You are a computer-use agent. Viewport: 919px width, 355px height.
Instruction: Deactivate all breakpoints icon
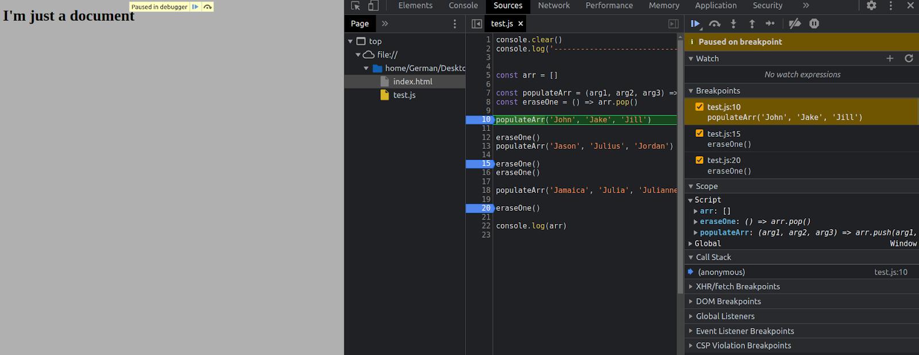795,24
